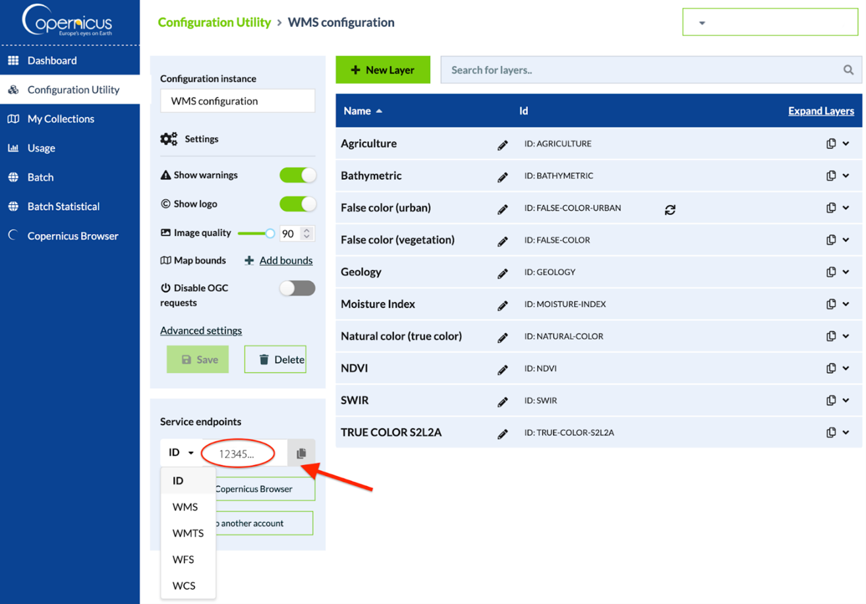
Task: Click the Search for layers input field
Action: [x=642, y=70]
